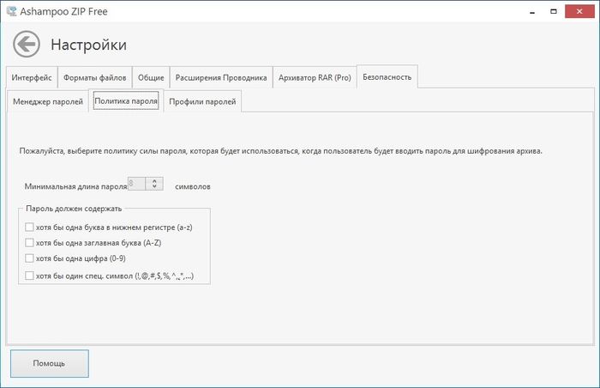Close the Ashampoo ZIP Free window
600x388 pixels.
click(580, 10)
